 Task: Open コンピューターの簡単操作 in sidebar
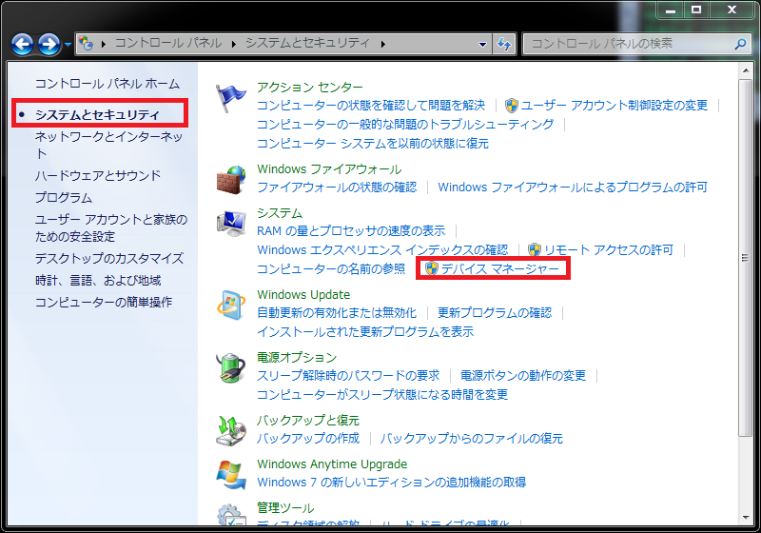104,303
